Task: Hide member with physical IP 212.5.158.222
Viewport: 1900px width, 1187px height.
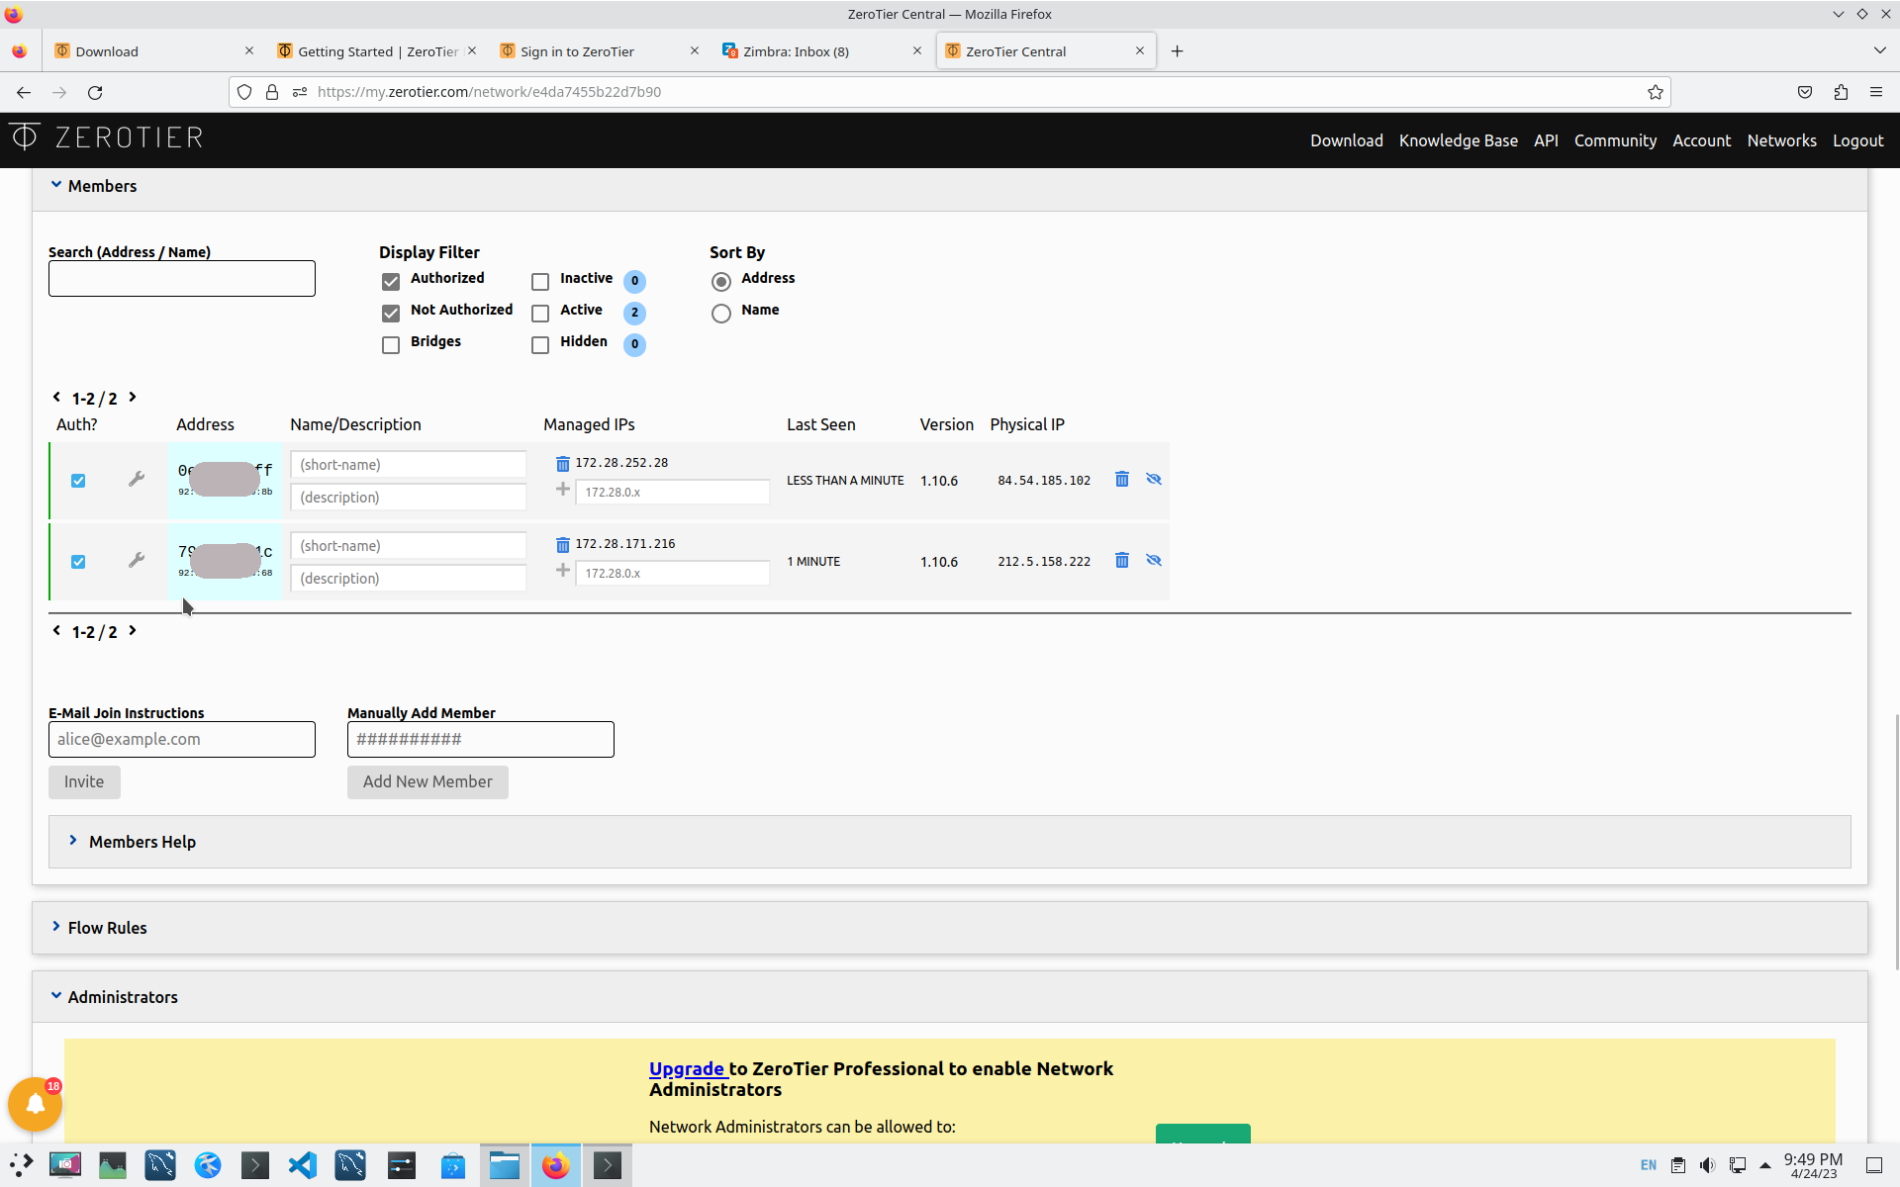Action: pos(1153,560)
